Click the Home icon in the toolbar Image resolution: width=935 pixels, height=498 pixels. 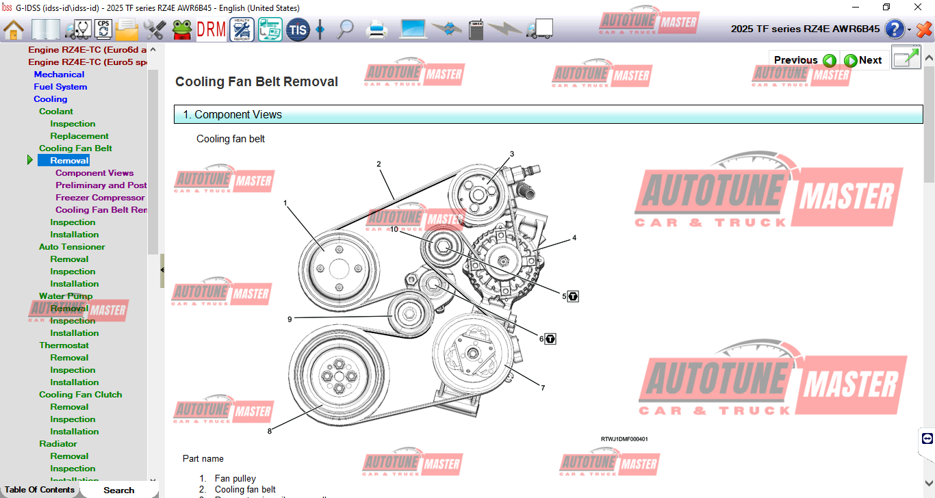(14, 29)
